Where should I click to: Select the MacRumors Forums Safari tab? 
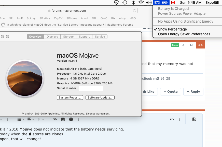[x=67, y=25]
